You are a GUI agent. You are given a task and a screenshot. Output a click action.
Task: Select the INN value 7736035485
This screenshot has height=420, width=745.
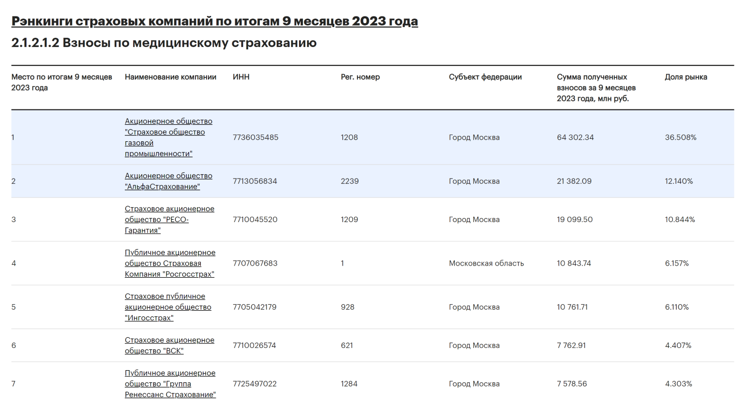click(x=255, y=137)
